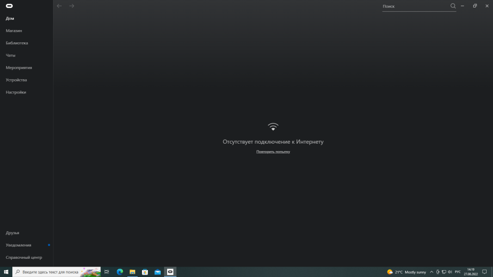Open the Друзья panel

12,233
